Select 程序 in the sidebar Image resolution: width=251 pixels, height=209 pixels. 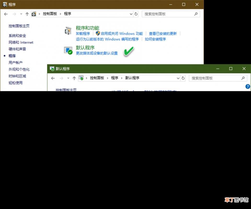tap(12, 56)
